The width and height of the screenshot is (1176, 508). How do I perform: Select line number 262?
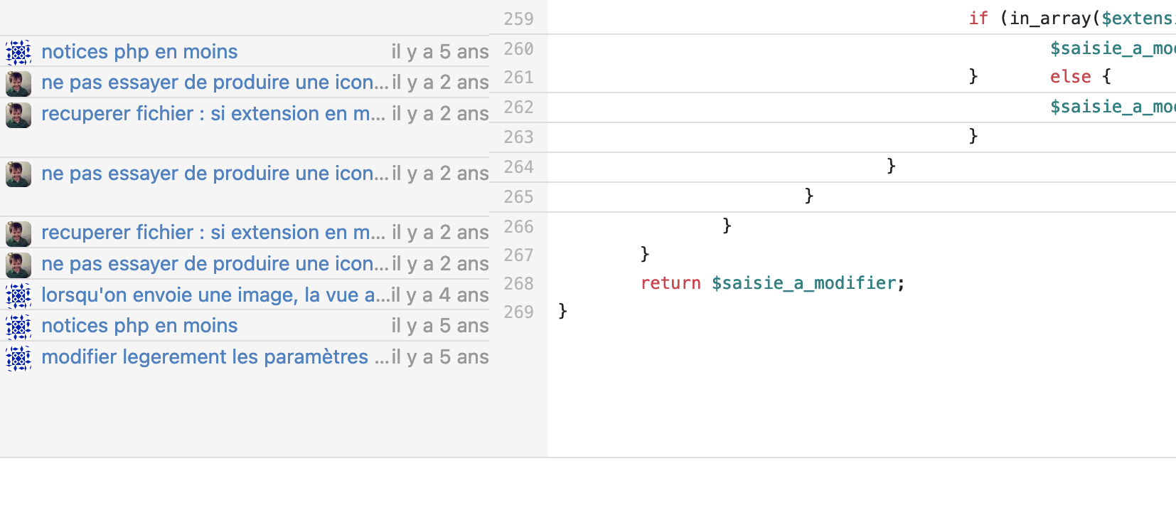coord(518,107)
